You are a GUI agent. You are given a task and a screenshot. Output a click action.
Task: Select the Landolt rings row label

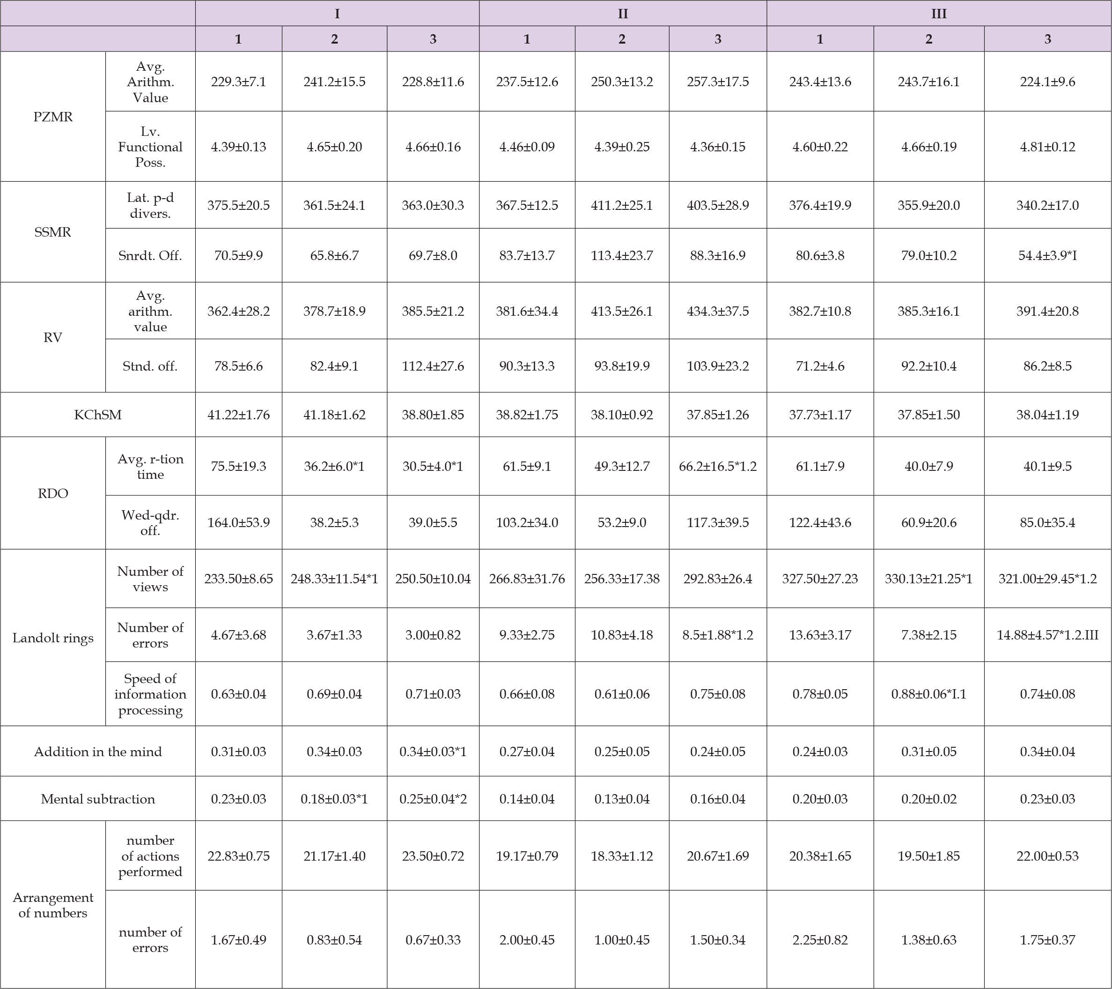(x=53, y=638)
